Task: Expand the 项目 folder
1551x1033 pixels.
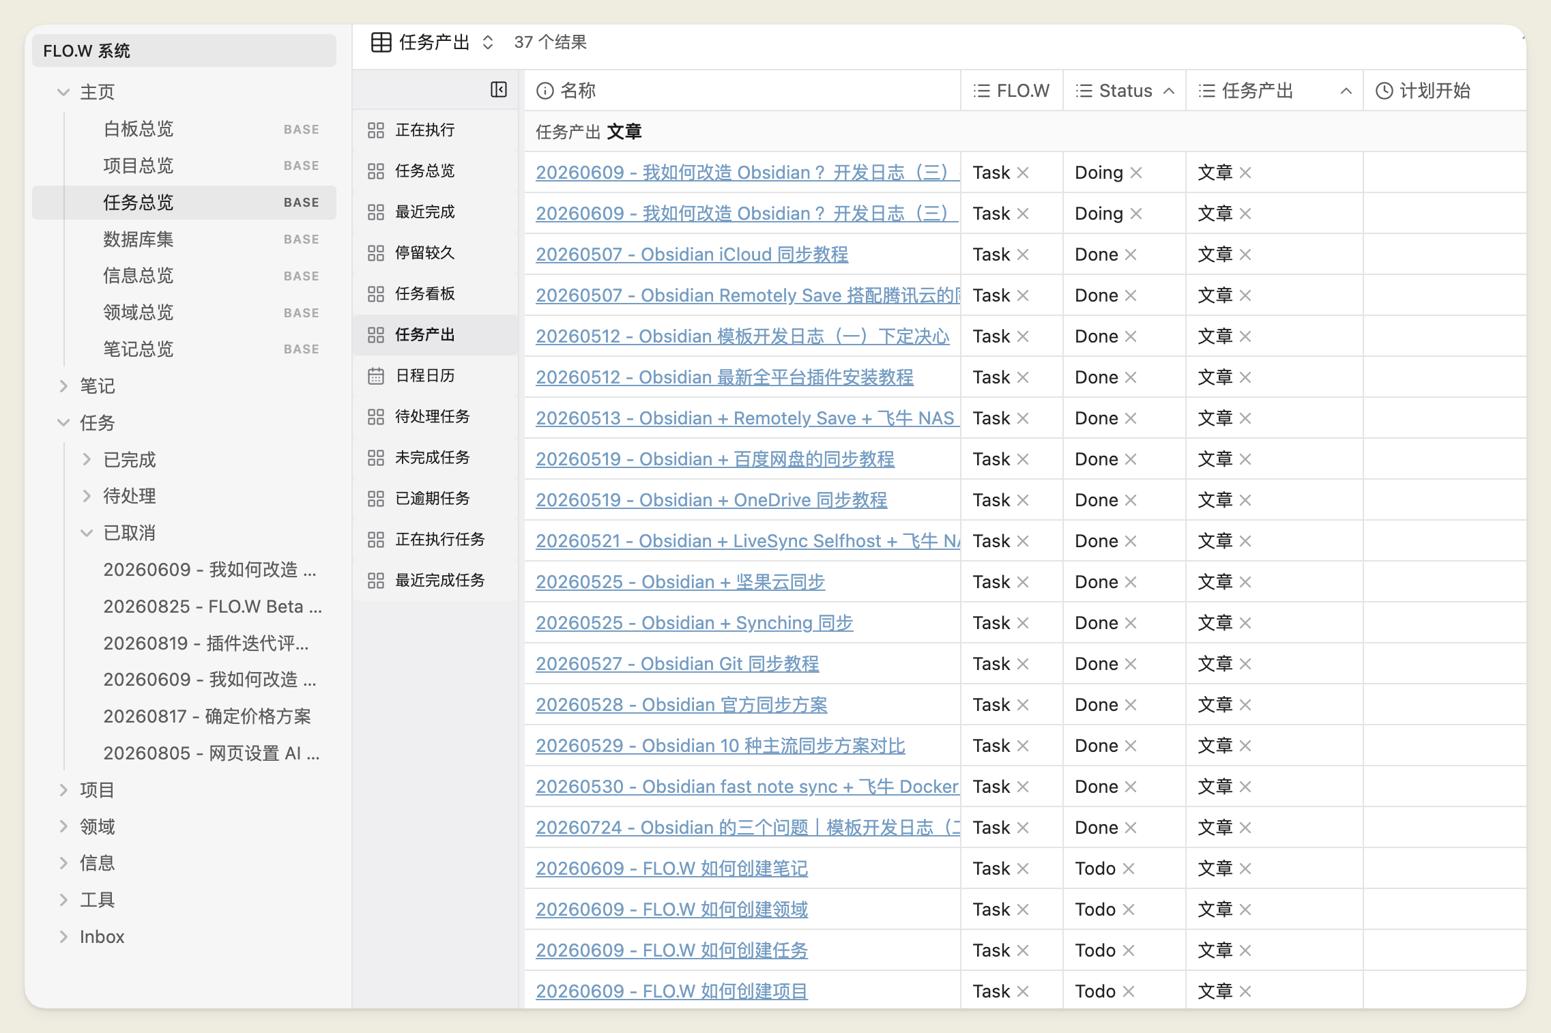Action: (63, 790)
